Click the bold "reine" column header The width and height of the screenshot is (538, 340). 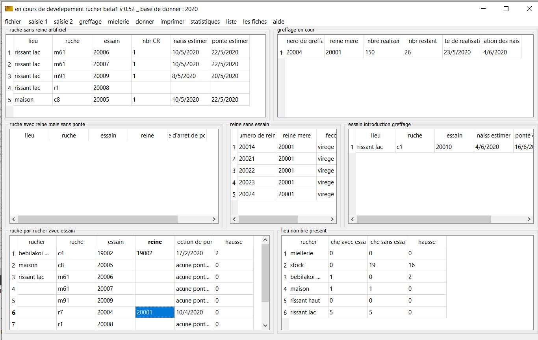155,242
